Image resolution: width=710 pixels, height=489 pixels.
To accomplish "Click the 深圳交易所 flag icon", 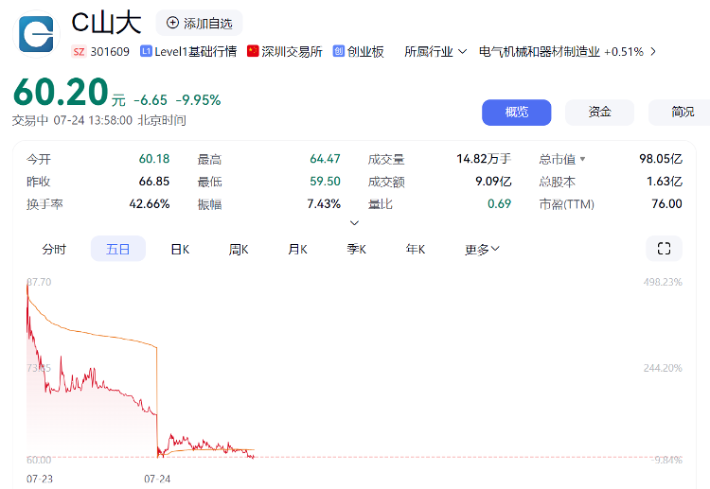I will [x=253, y=52].
